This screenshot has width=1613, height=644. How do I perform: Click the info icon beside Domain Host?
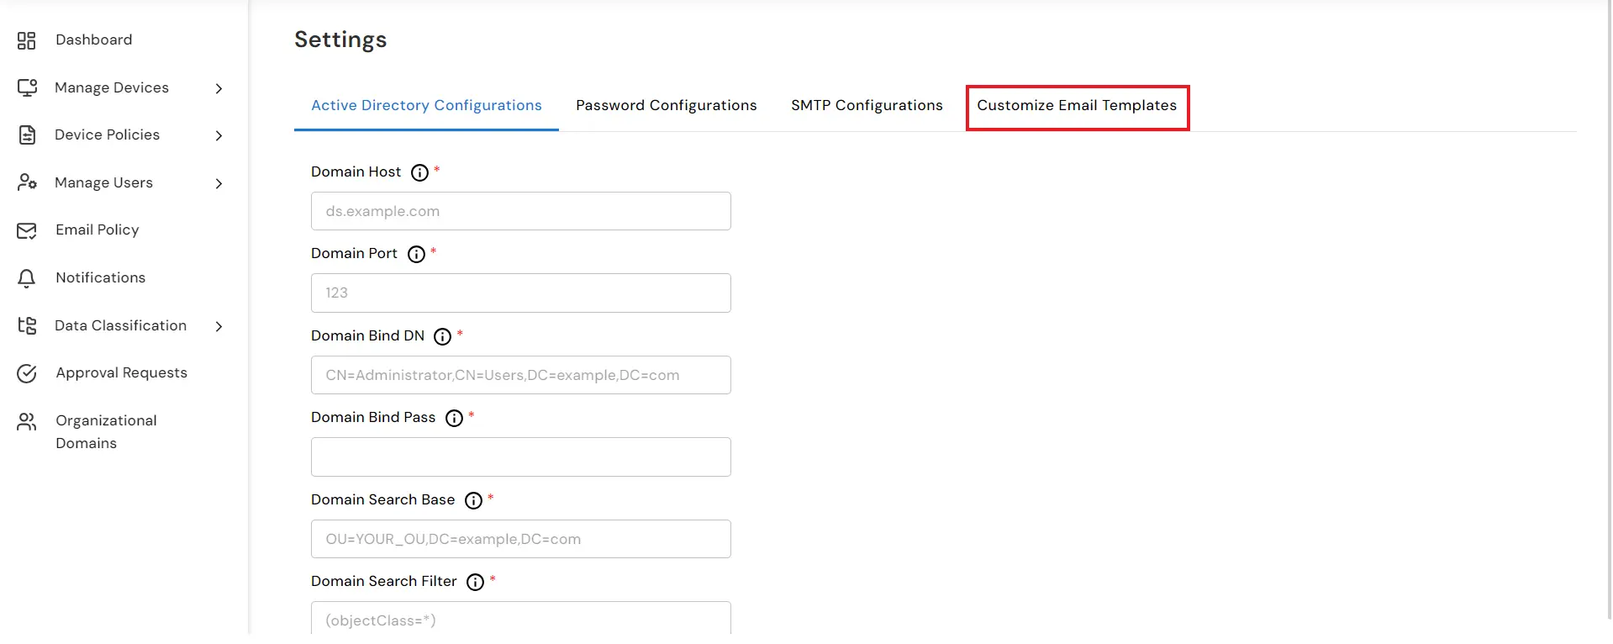[419, 172]
